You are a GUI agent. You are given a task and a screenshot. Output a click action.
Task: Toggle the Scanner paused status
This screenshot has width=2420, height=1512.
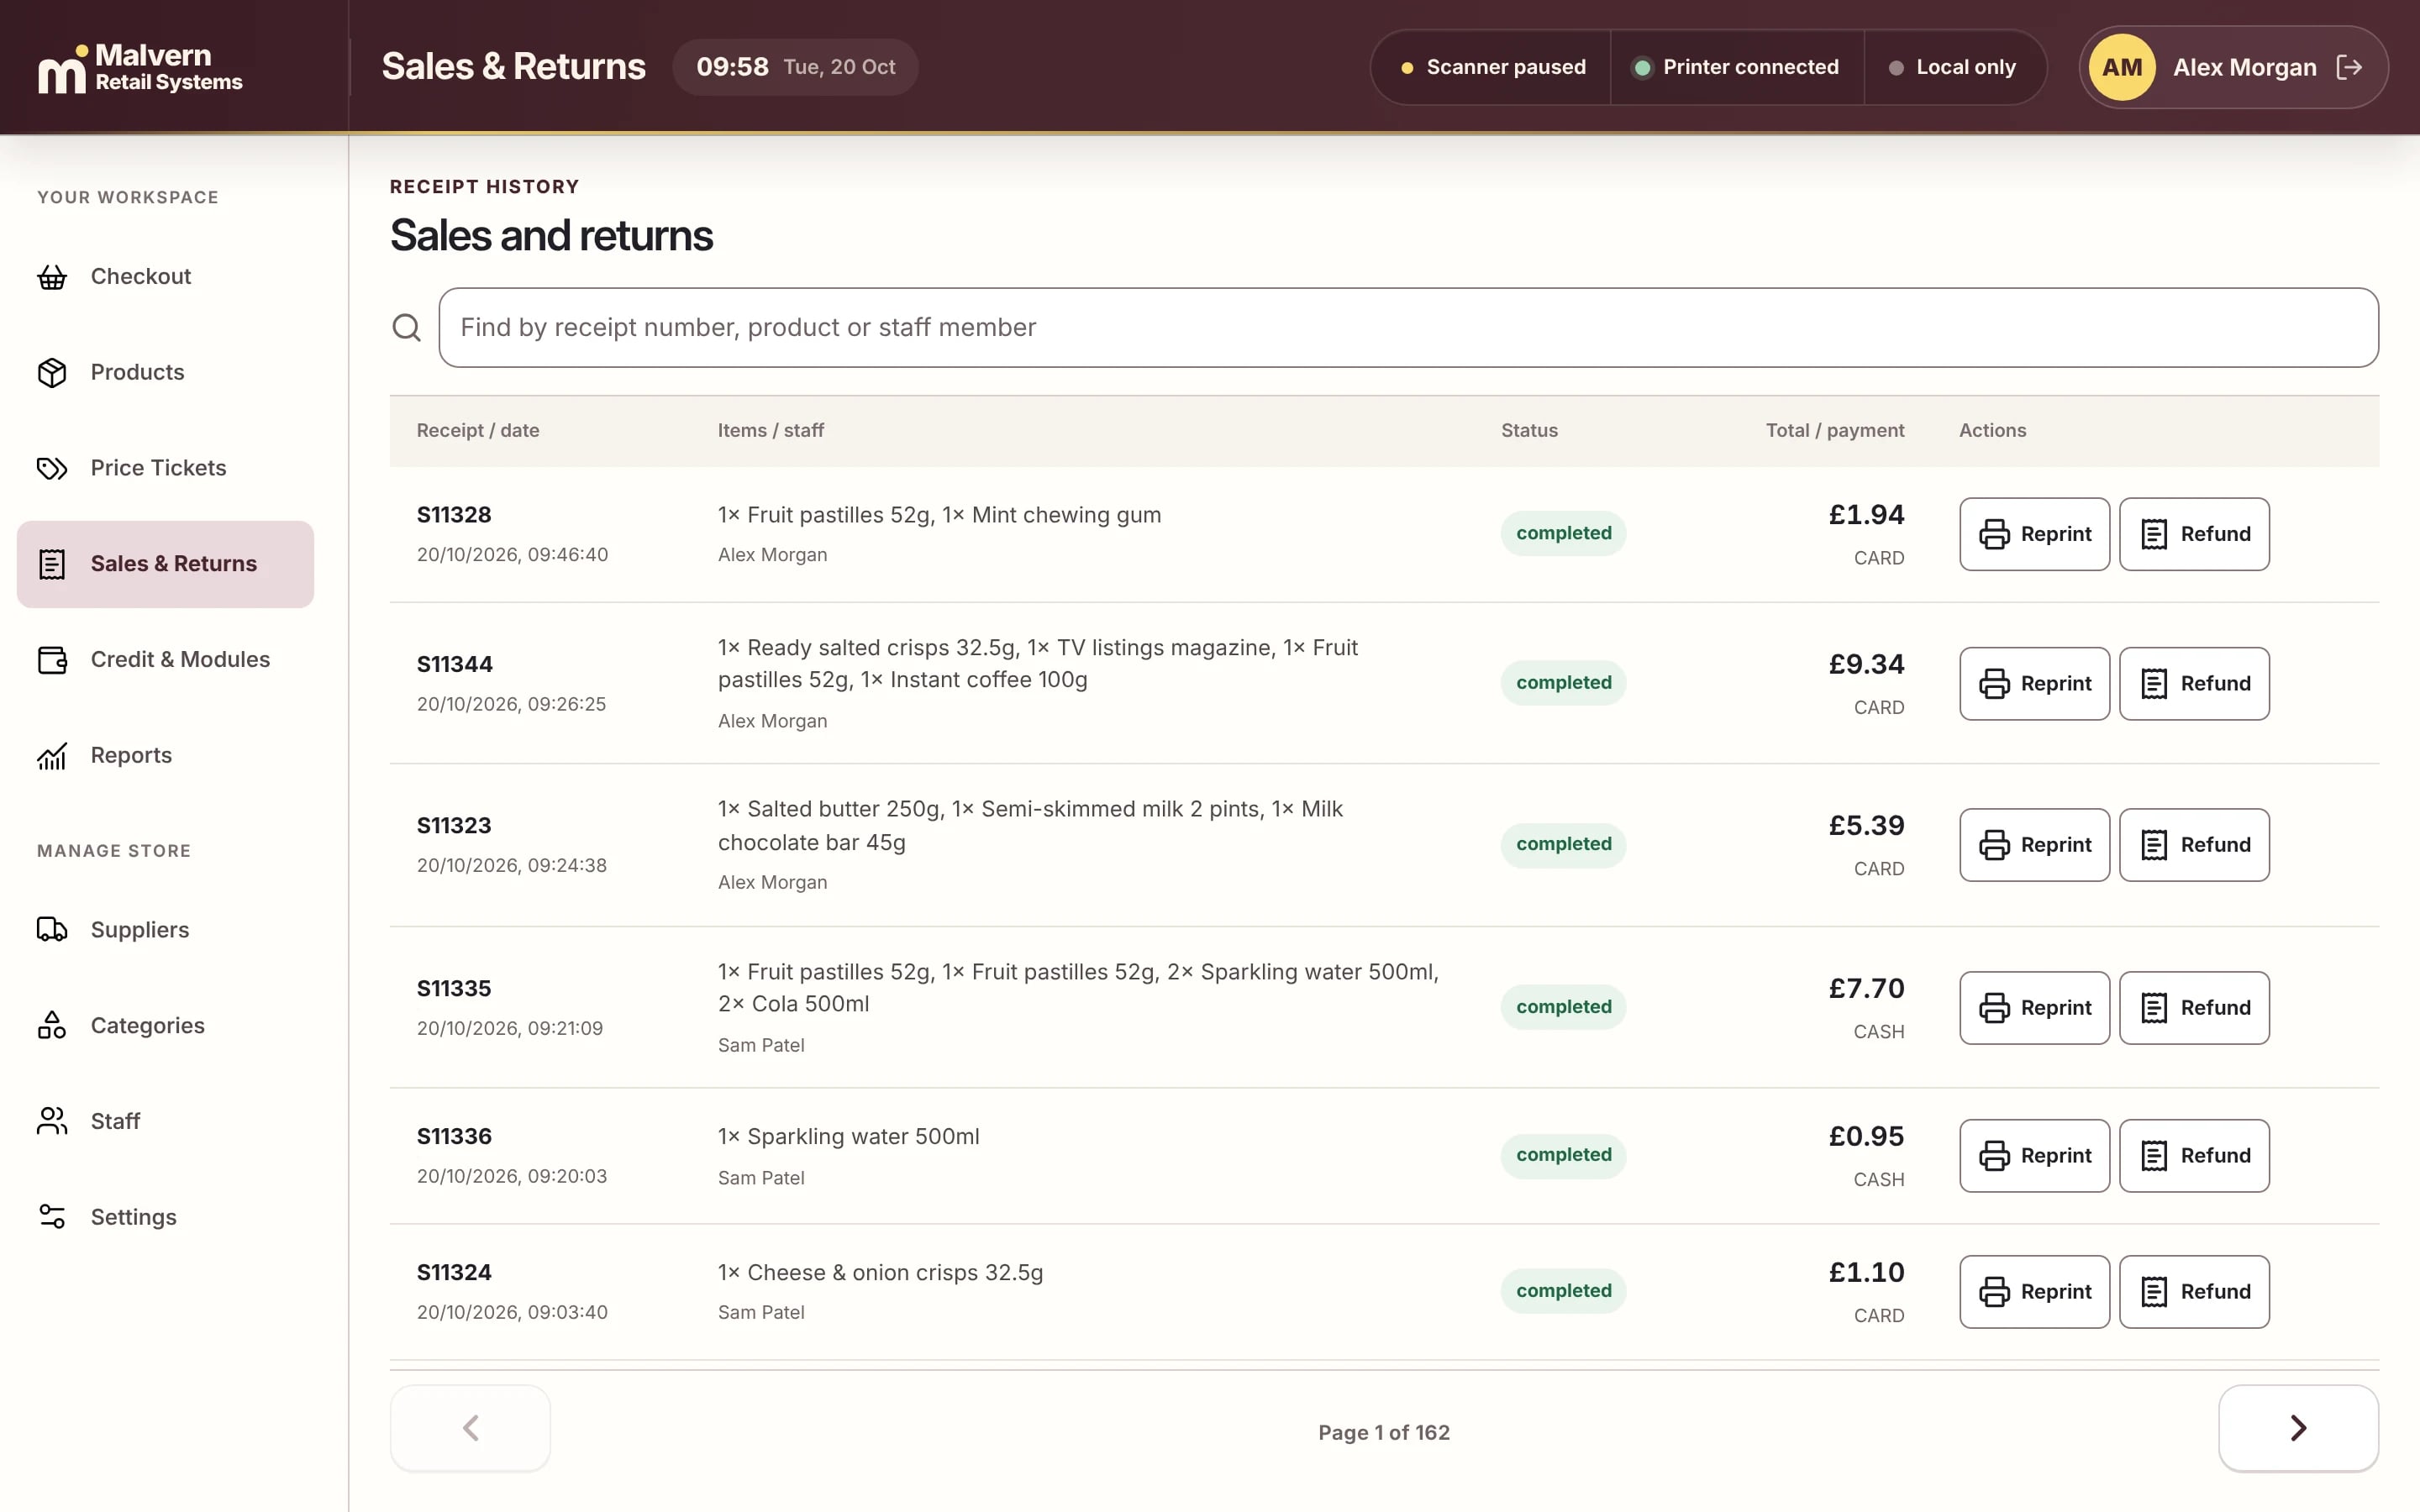1492,67
